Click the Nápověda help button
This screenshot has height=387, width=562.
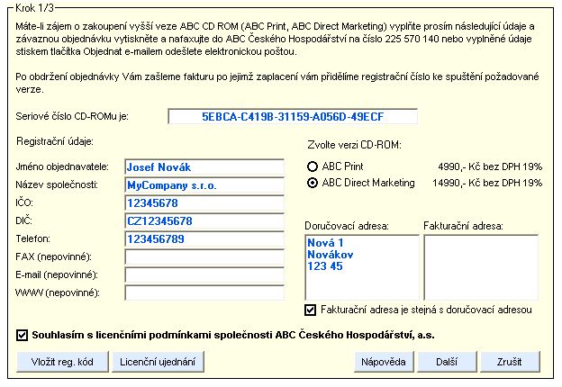[x=384, y=362]
